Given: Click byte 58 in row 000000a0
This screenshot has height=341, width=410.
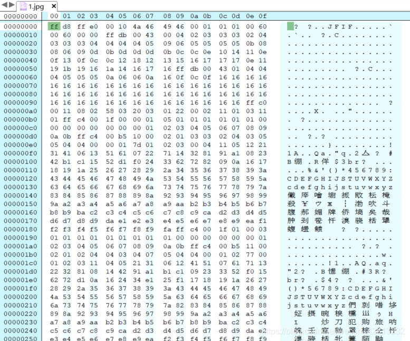Looking at the screenshot, I should click(110, 111).
